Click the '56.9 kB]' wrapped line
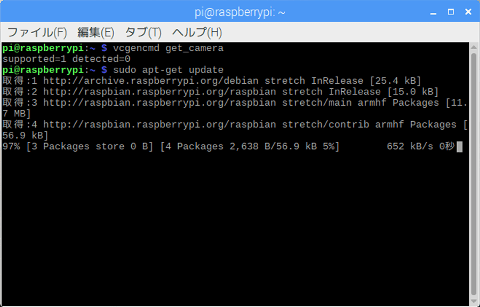Screen dimensions: 480x307 [x=26, y=136]
